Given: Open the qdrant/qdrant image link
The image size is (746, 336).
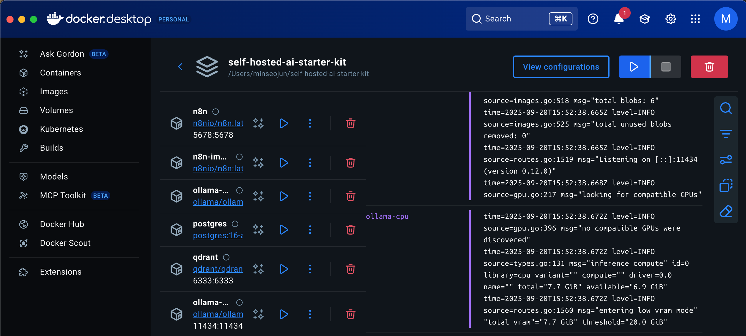Looking at the screenshot, I should (x=218, y=269).
